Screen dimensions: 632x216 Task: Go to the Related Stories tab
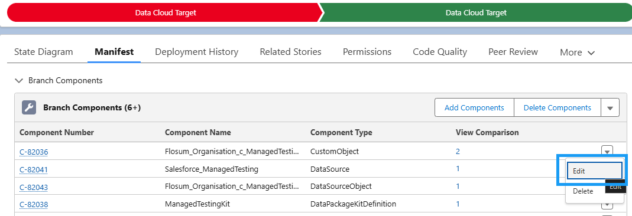pos(291,52)
